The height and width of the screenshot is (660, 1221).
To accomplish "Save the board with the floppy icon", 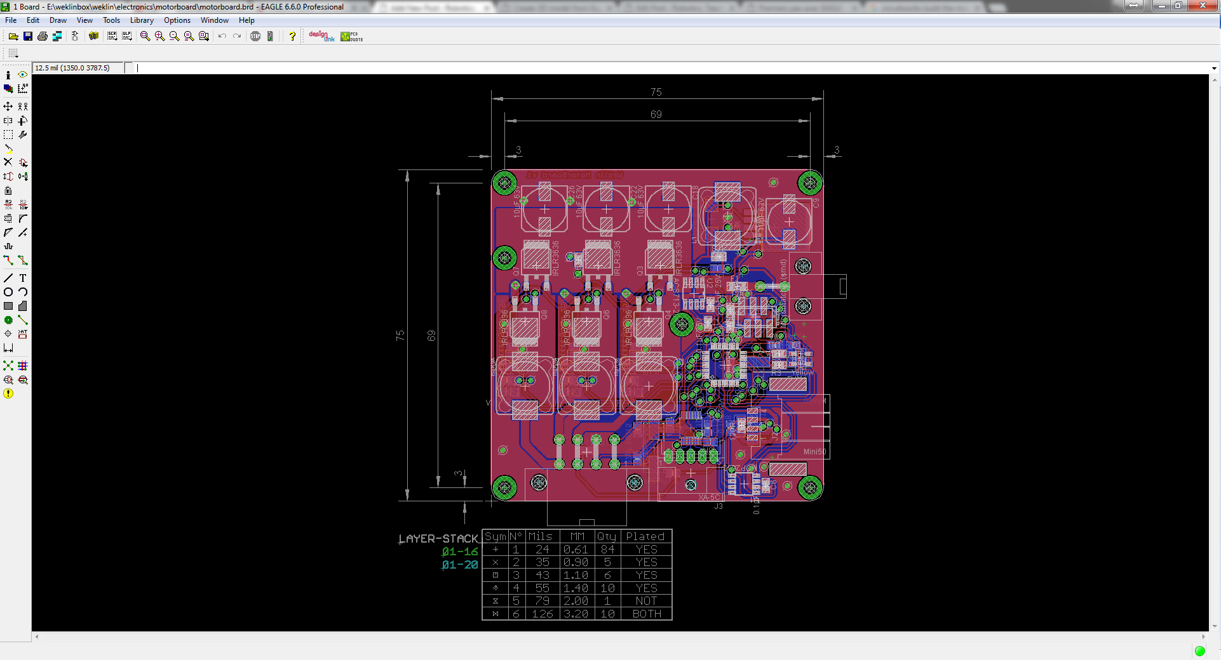I will coord(28,36).
